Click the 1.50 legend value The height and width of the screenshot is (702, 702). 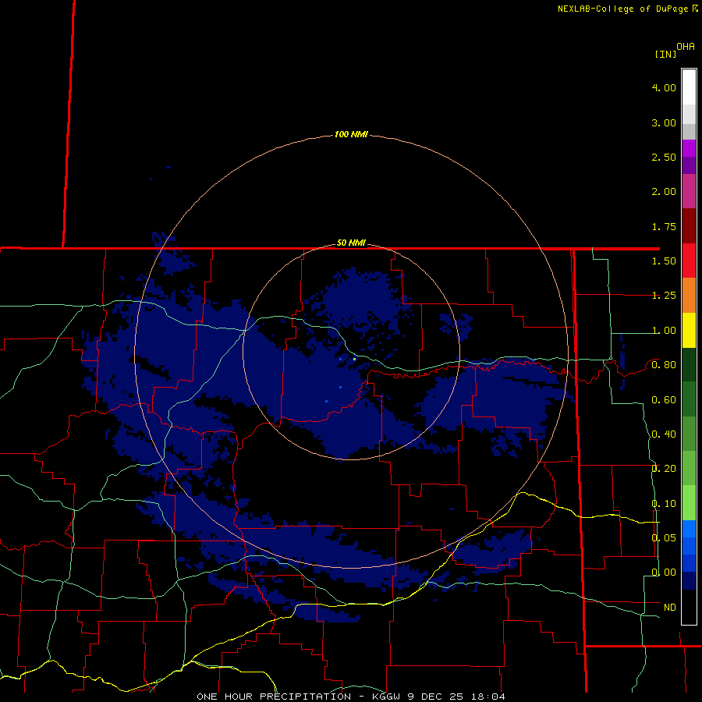(x=664, y=261)
